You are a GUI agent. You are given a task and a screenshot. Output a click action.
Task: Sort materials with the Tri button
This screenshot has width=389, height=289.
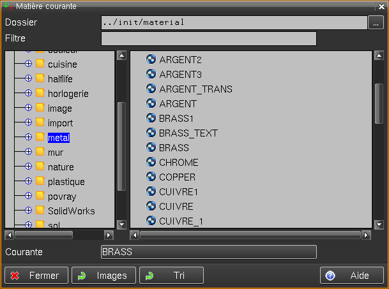point(171,276)
